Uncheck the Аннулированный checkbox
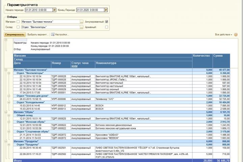Screen dimensions: 243x162 click(107, 22)
